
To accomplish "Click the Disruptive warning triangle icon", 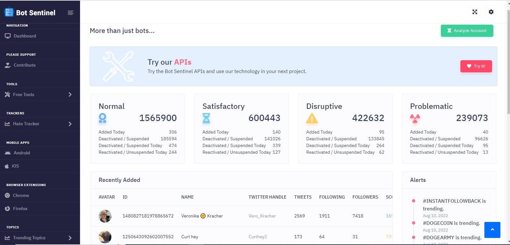I will pos(312,118).
